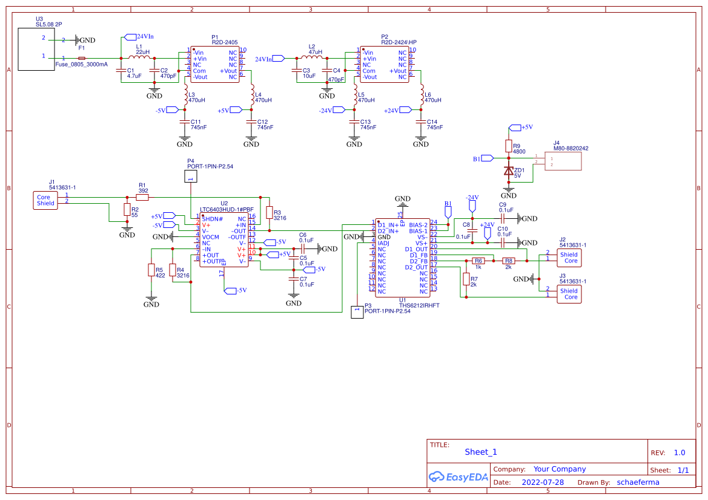Click connector J4 M80-8820242
The width and height of the screenshot is (708, 500).
pos(563,161)
